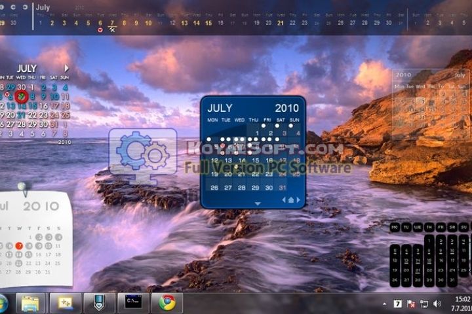Viewport: 472px width, 314px height.
Task: Click the circular arrow button nearest the white divider
Action: point(25,7)
